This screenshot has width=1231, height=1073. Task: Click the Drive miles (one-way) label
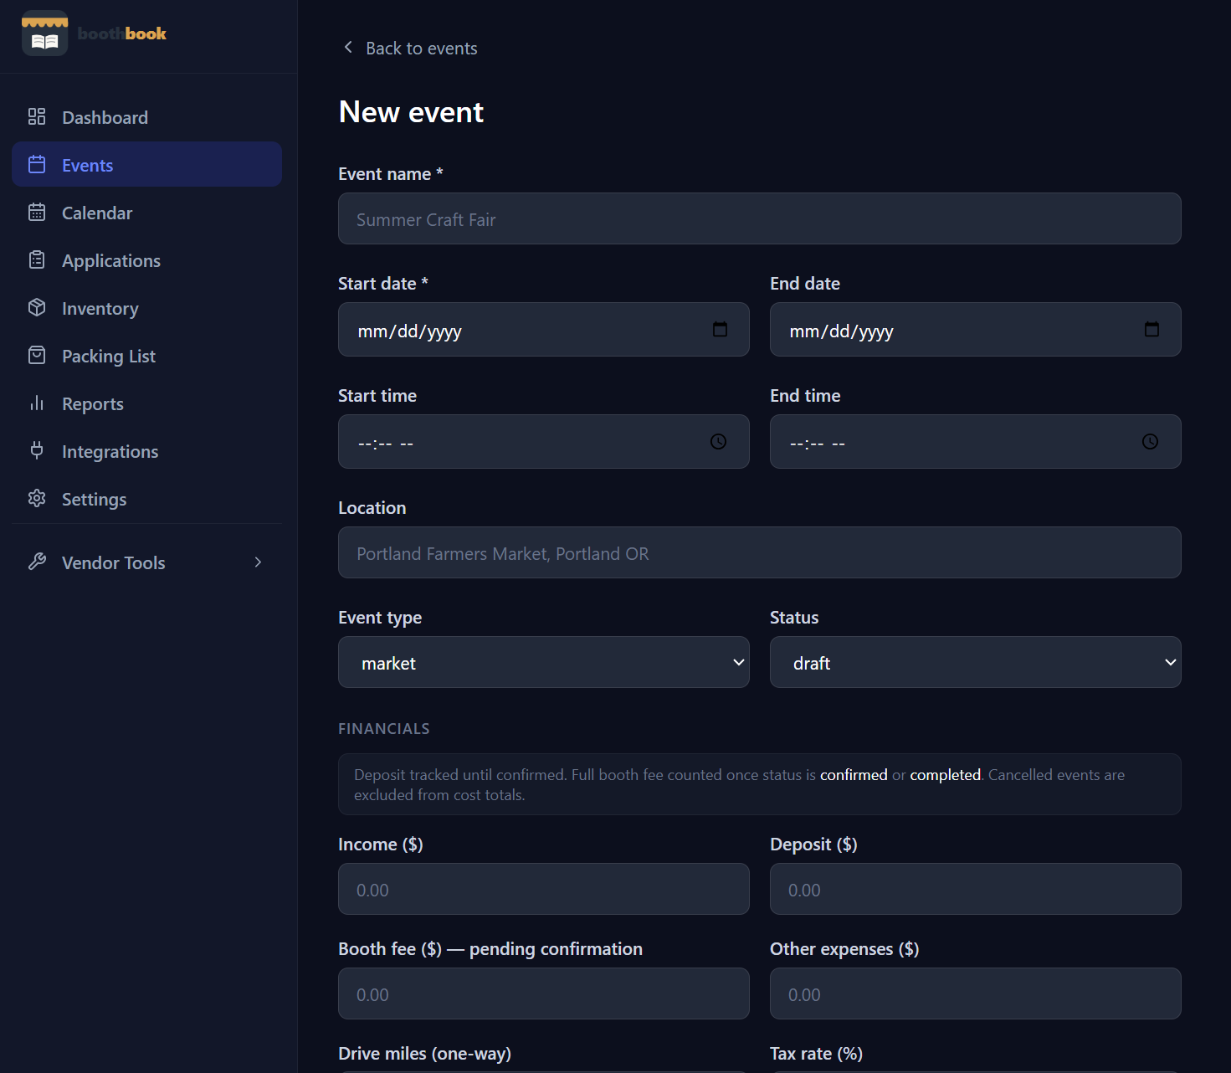point(425,1054)
